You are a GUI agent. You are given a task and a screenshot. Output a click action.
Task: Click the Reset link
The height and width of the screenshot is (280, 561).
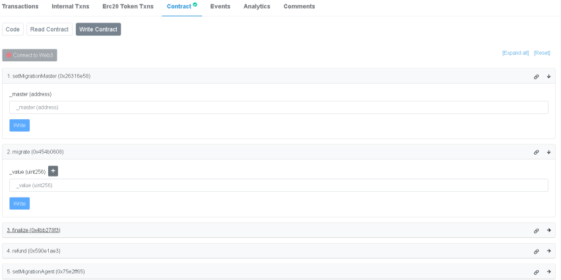(542, 53)
